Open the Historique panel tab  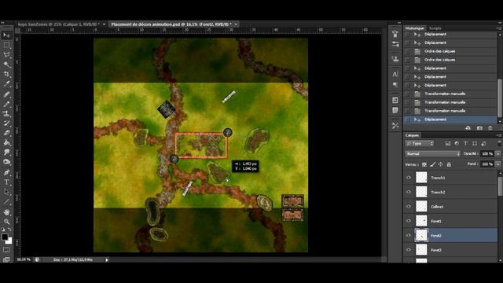[414, 28]
